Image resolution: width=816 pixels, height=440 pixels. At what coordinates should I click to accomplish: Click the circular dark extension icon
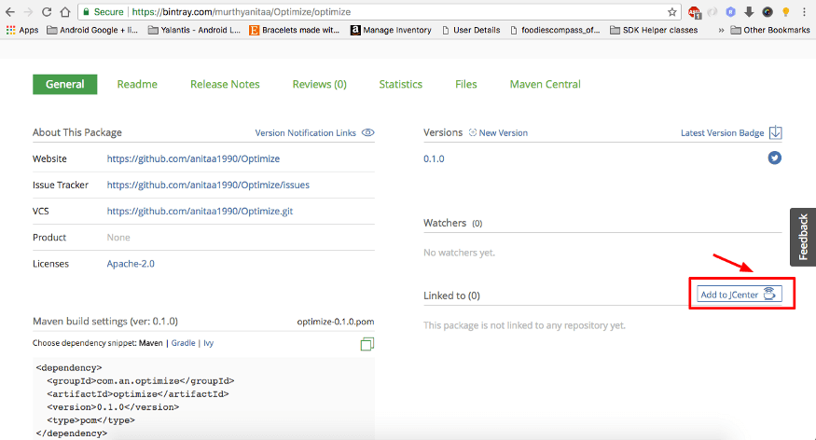point(768,11)
